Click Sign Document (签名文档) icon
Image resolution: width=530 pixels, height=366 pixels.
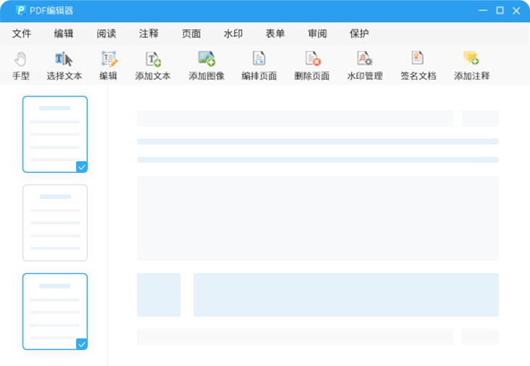coord(418,58)
